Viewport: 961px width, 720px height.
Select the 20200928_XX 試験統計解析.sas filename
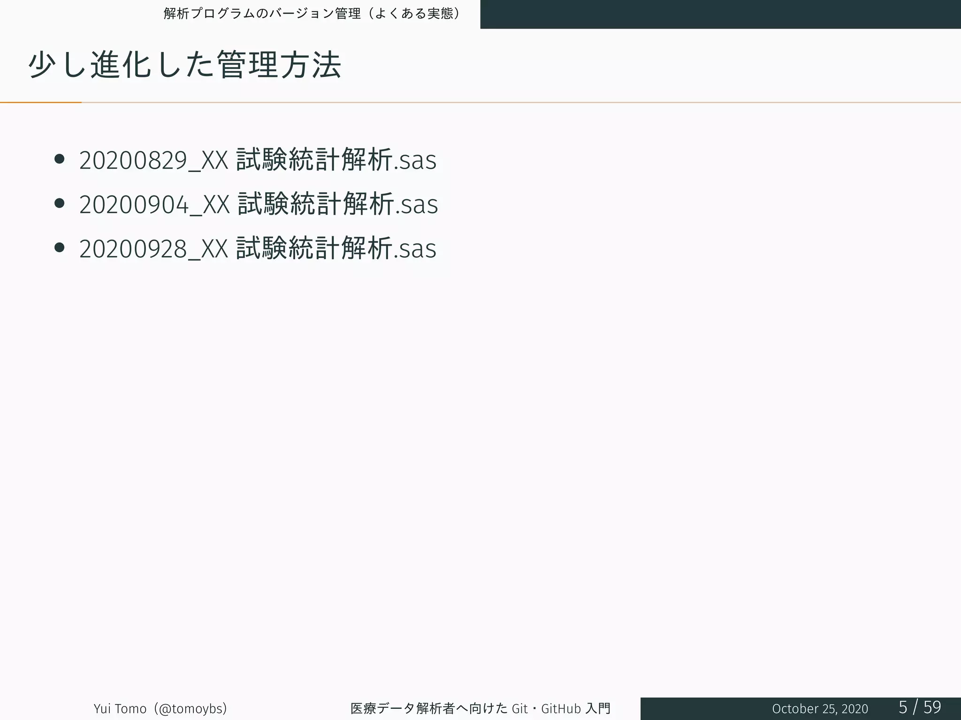[x=258, y=248]
